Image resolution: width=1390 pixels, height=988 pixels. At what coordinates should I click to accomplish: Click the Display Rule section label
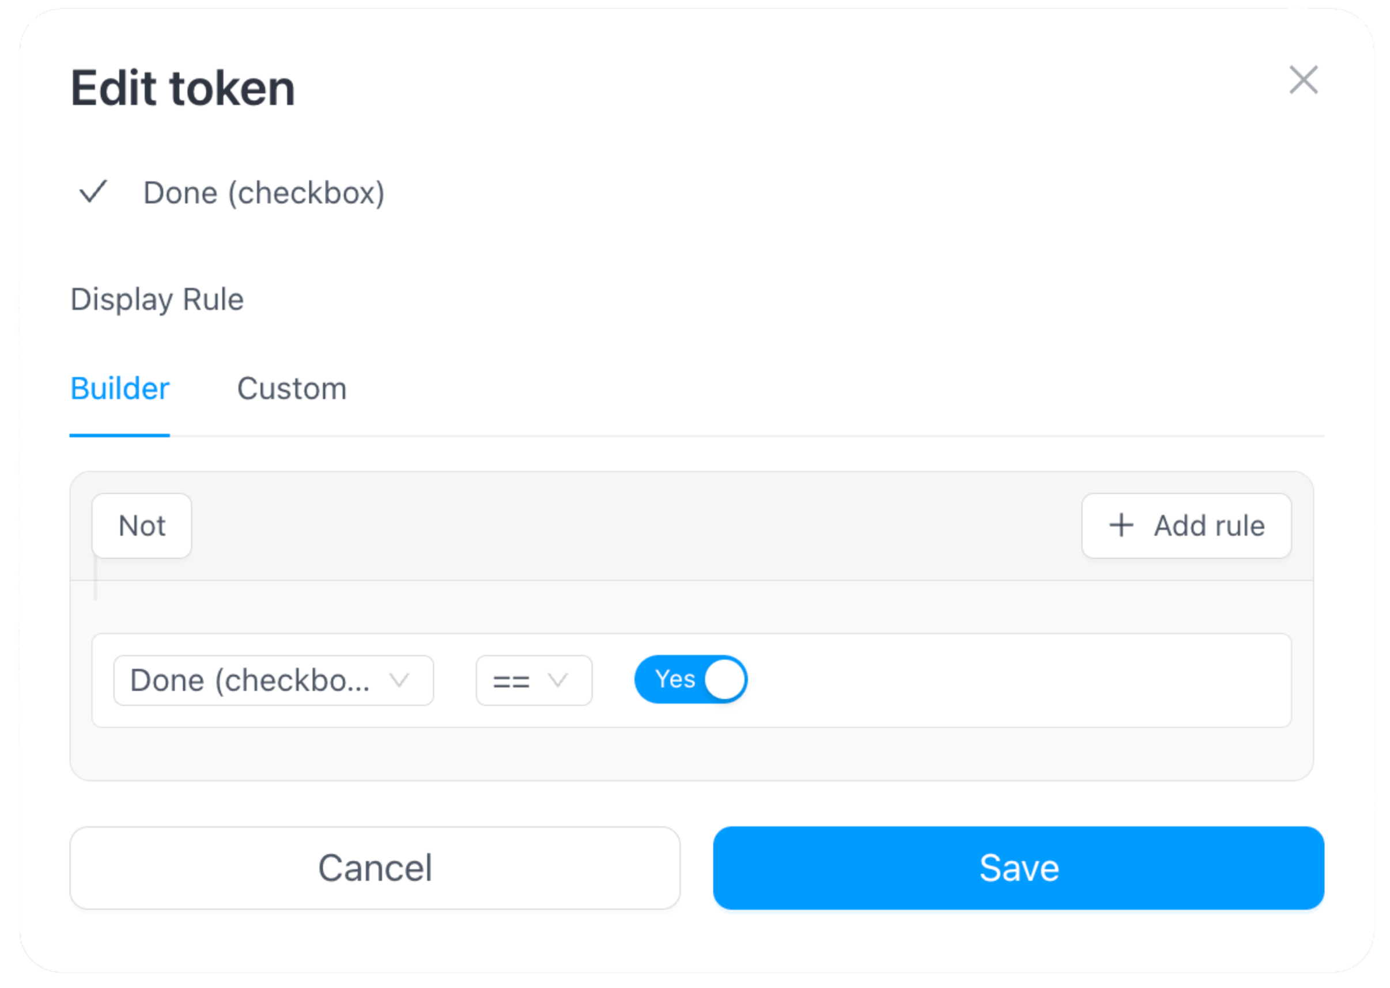click(157, 300)
